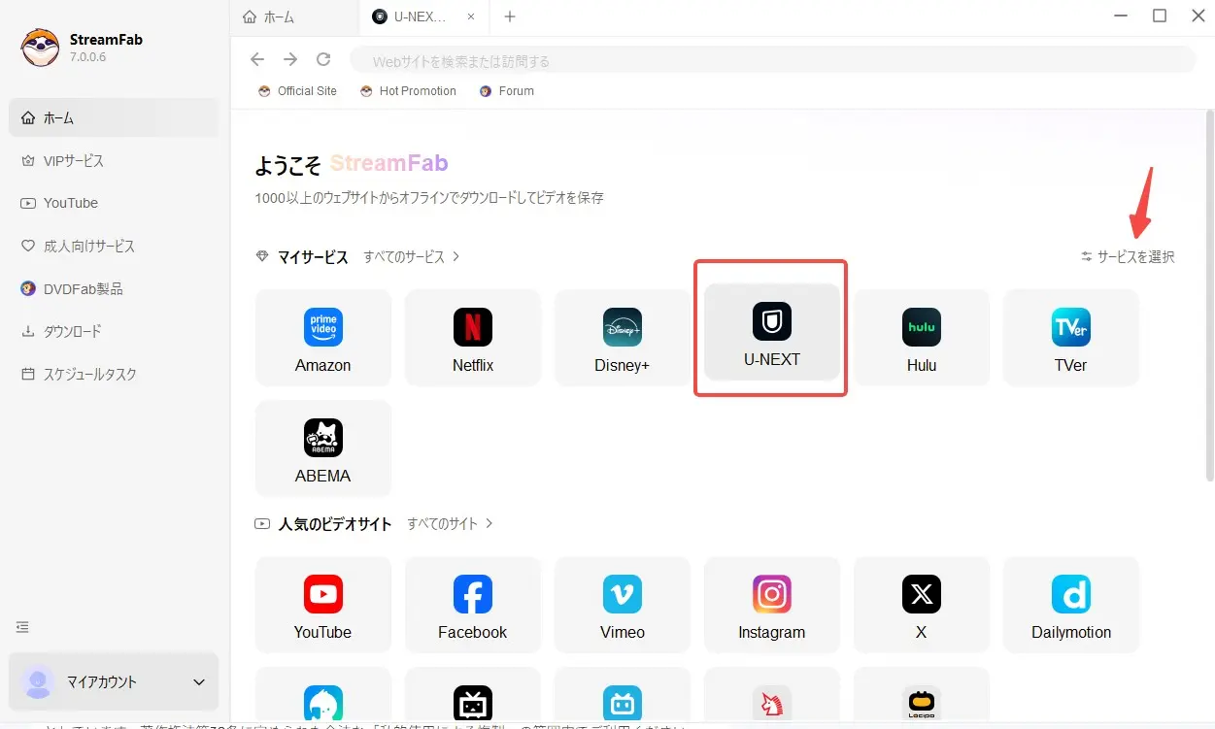Collapse the sidebar with the bottom-left icon
The height and width of the screenshot is (729, 1215).
[x=23, y=627]
